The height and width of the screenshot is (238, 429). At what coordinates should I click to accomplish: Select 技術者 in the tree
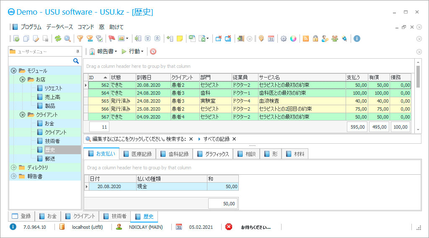52,141
